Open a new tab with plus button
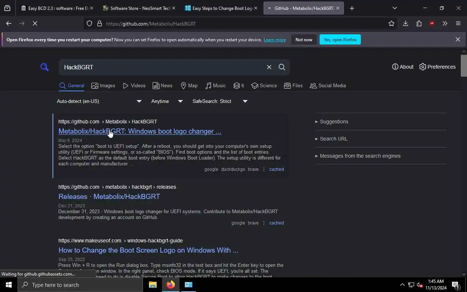Image resolution: width=467 pixels, height=292 pixels. (352, 8)
